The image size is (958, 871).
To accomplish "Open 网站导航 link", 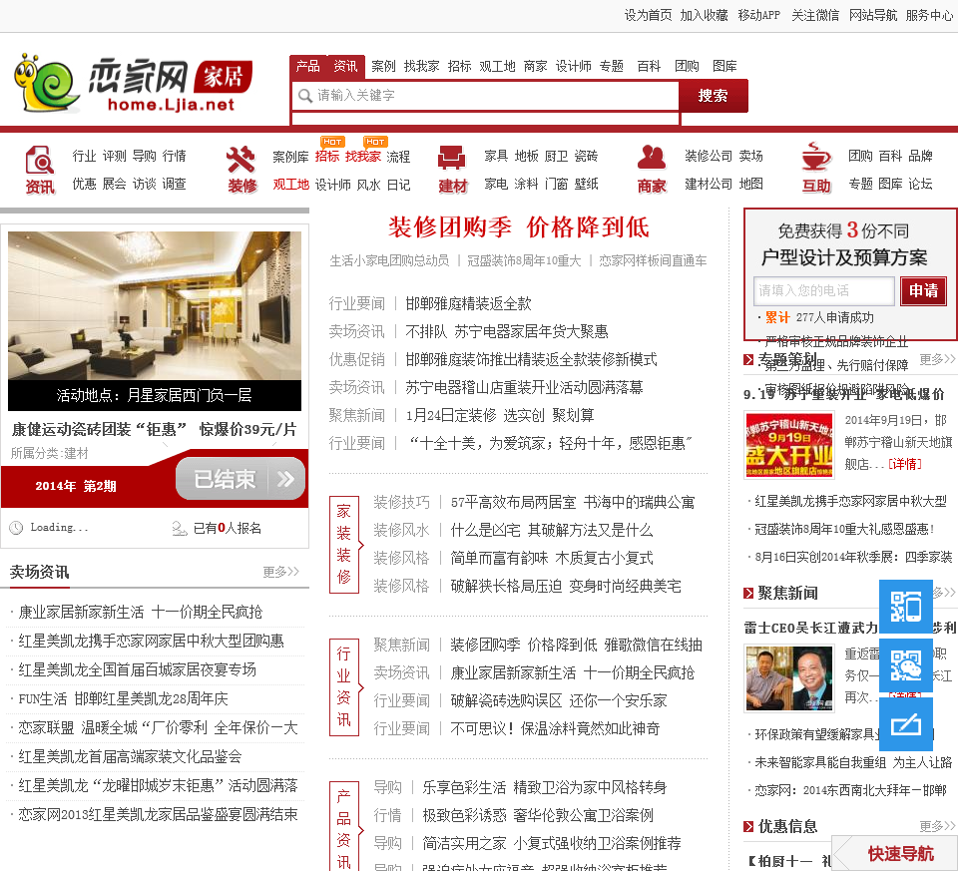I will tap(873, 15).
